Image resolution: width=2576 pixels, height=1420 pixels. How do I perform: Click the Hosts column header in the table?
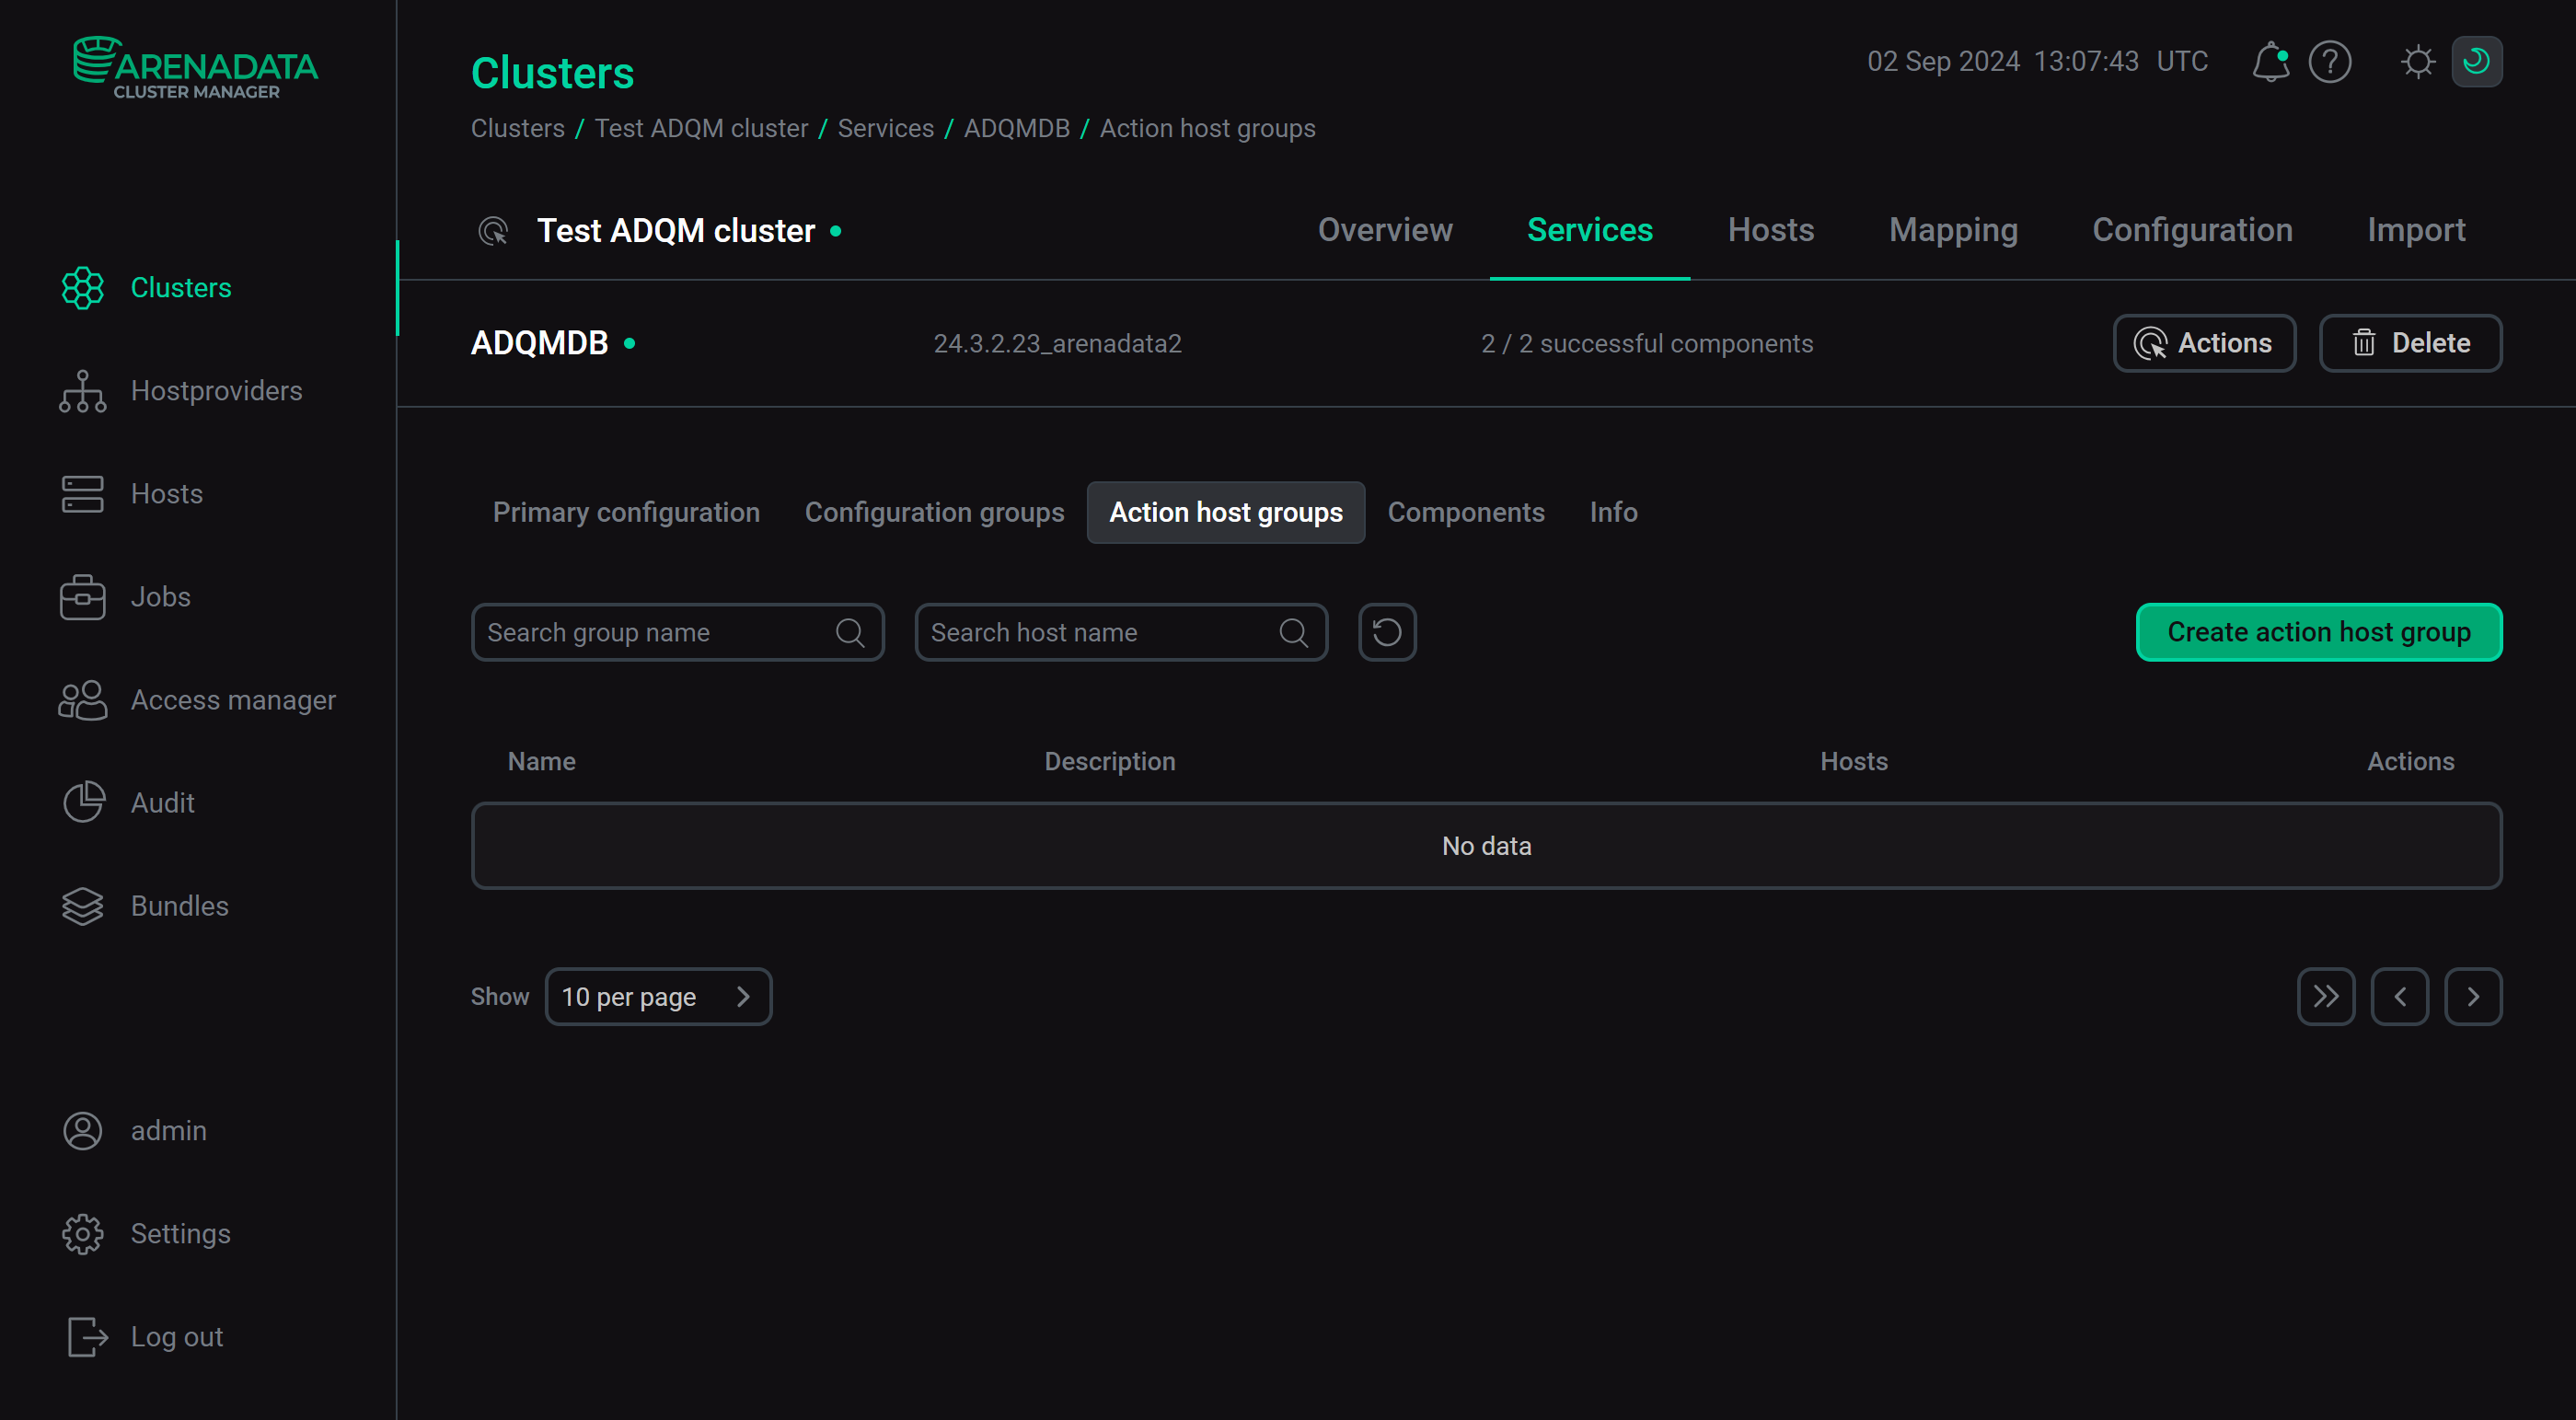click(1853, 761)
